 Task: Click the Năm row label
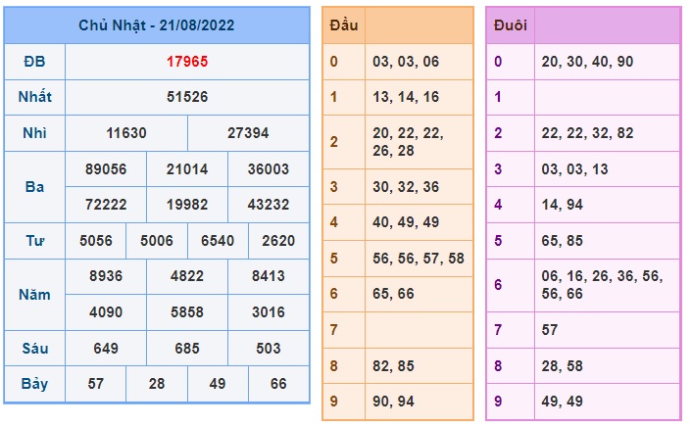34,294
